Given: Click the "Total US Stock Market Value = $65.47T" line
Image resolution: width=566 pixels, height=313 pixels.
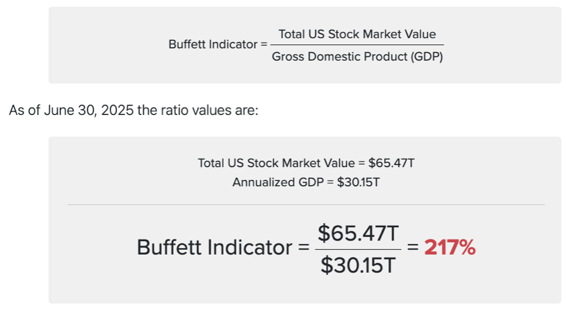Looking at the screenshot, I should pyautogui.click(x=306, y=163).
